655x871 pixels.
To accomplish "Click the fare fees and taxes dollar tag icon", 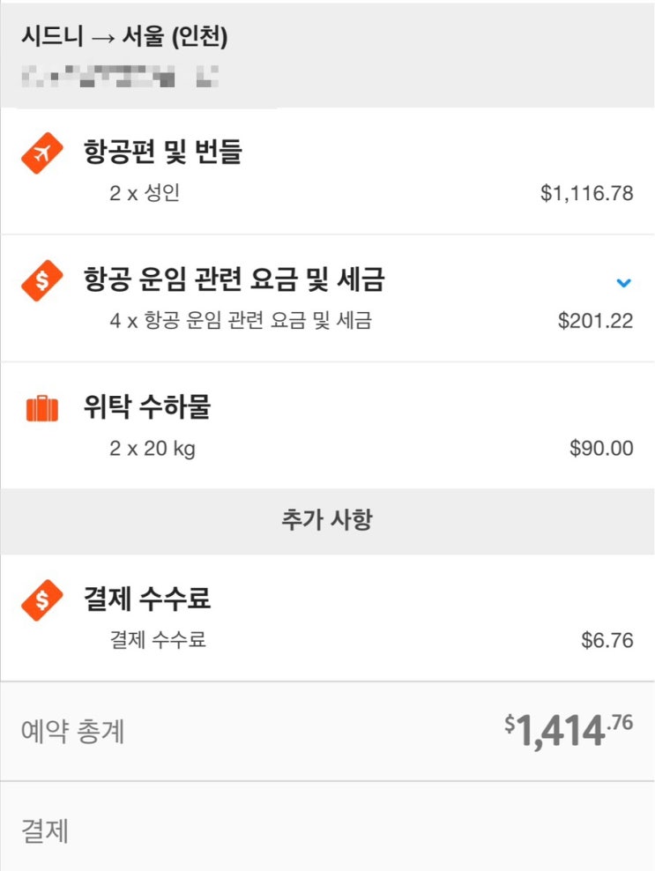I will (x=42, y=281).
